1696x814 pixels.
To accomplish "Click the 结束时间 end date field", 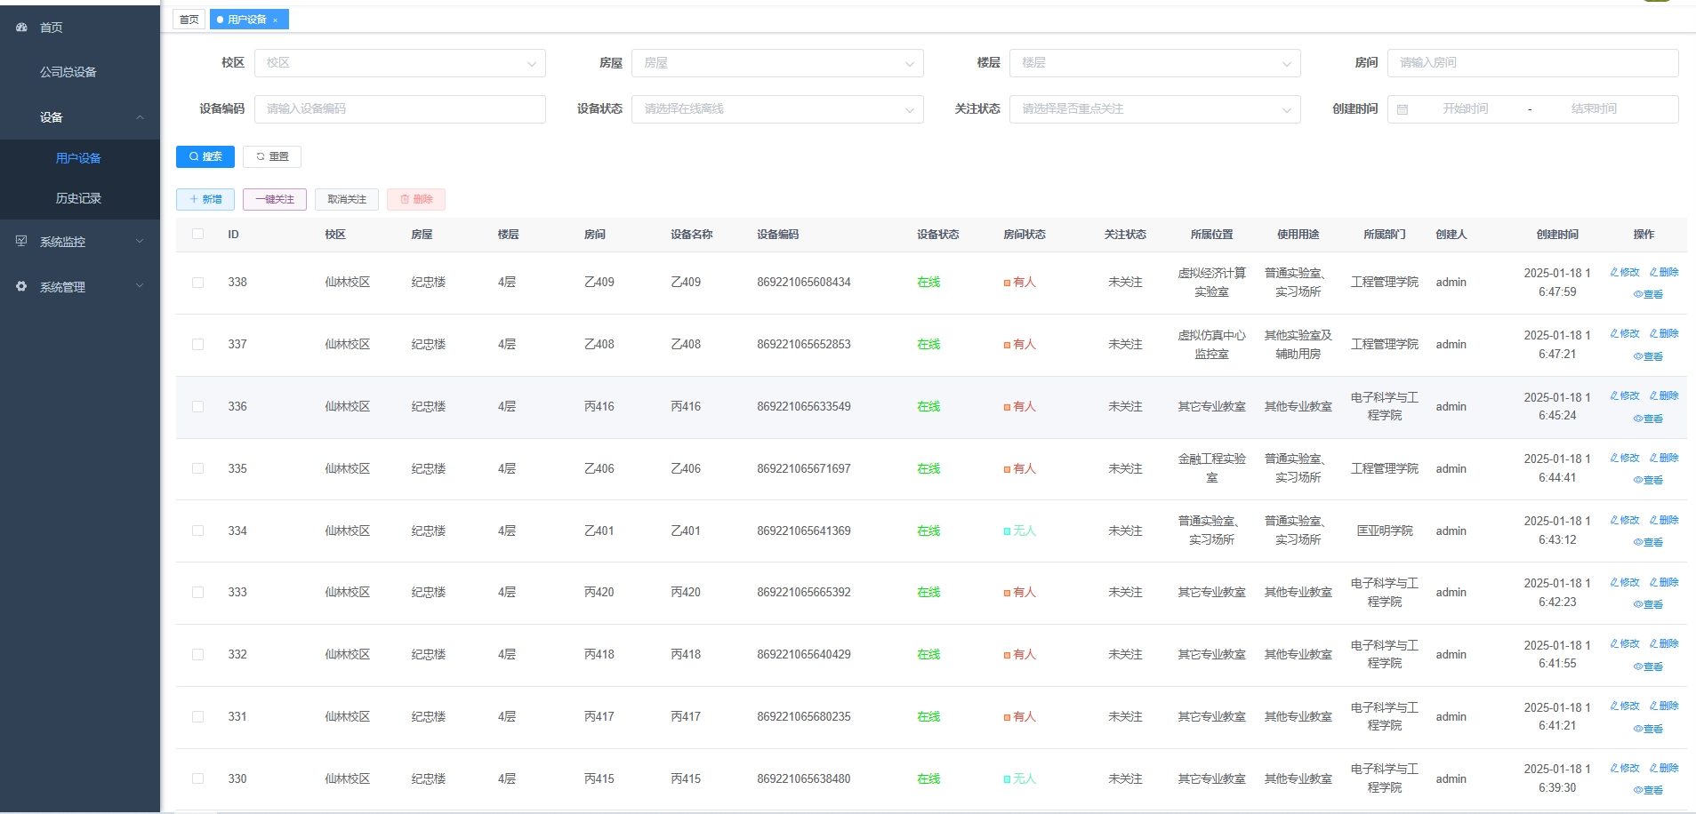I will tap(1594, 109).
